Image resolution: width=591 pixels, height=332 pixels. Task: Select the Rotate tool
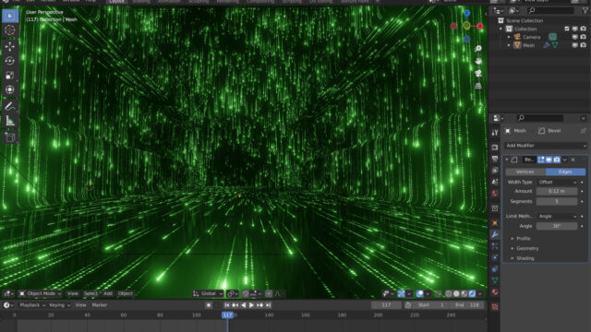(10, 61)
